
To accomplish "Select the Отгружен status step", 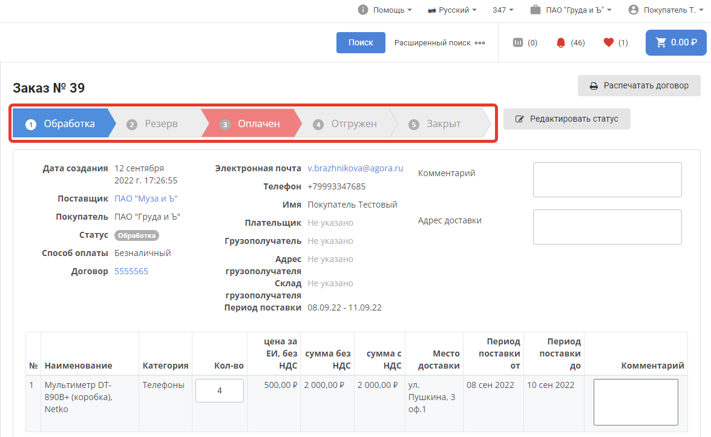I will pyautogui.click(x=346, y=124).
